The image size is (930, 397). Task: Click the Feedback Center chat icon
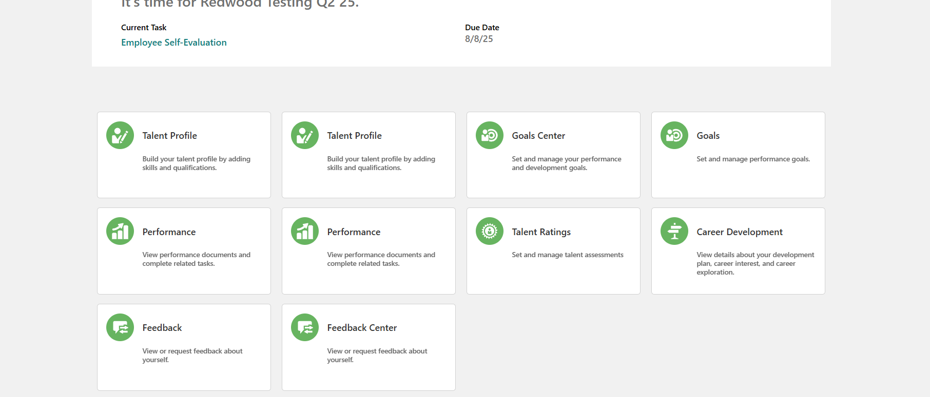(x=304, y=327)
